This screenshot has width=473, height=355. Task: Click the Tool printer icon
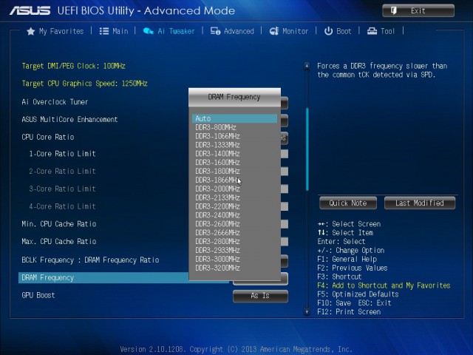click(x=372, y=31)
